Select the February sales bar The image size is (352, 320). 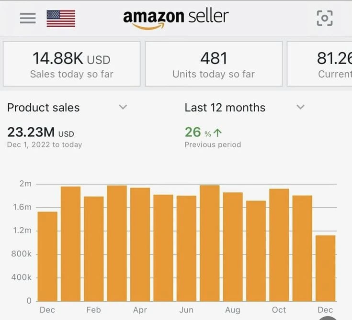click(x=94, y=249)
